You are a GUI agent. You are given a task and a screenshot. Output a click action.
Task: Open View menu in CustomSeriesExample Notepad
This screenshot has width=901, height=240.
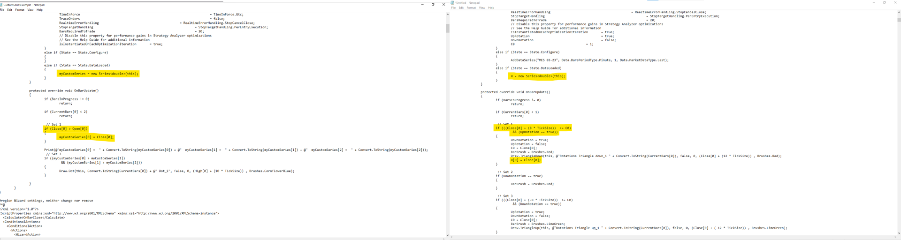click(31, 10)
